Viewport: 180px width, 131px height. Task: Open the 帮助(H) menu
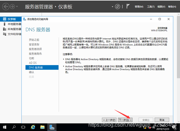click(x=172, y=7)
